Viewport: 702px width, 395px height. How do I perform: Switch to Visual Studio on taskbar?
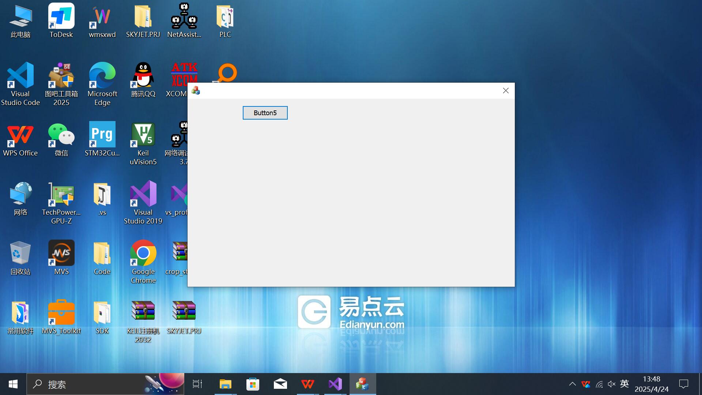click(335, 384)
